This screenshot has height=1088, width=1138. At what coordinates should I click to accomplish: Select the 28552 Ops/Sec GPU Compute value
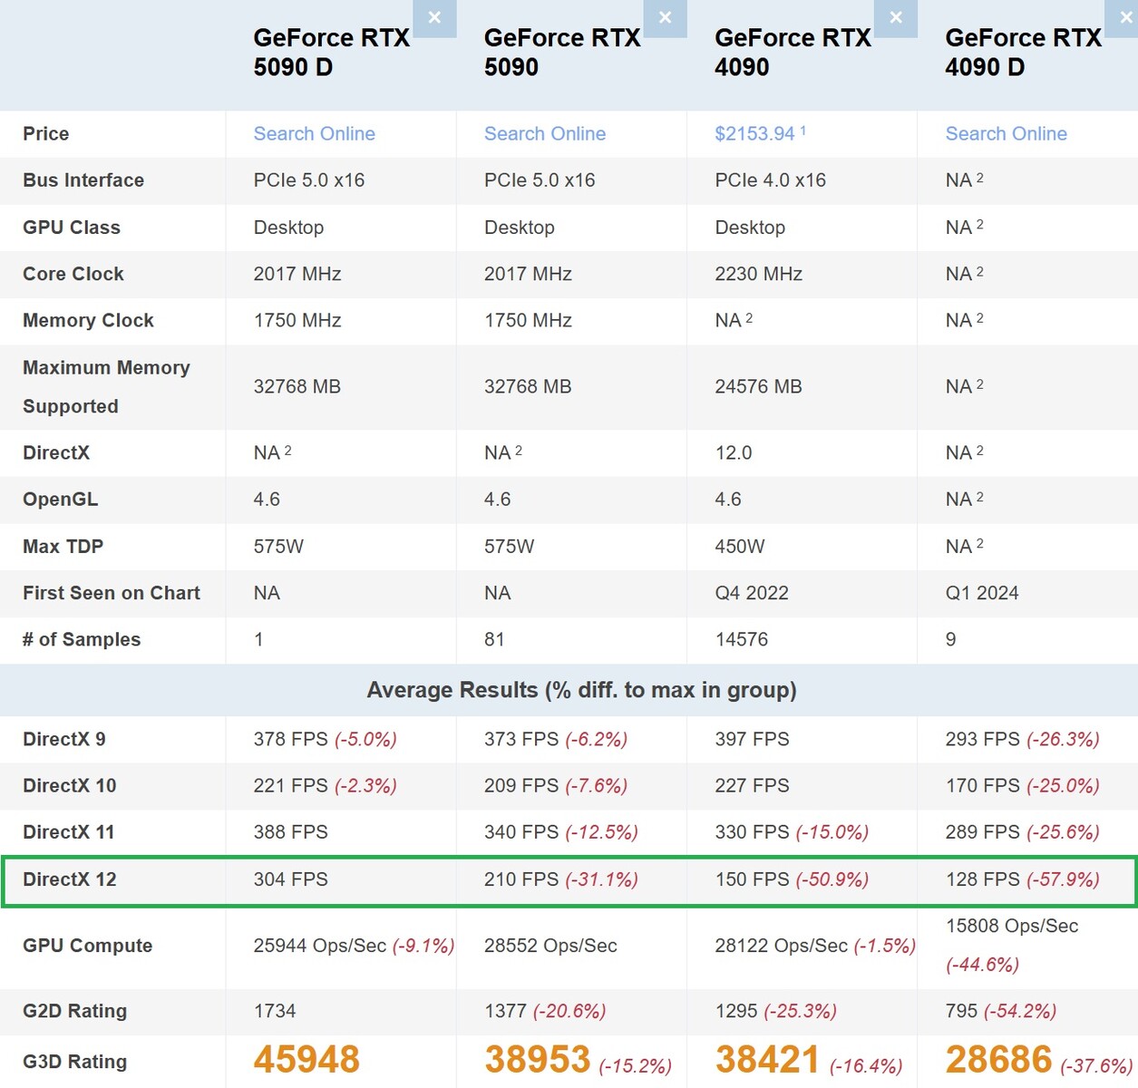550,946
